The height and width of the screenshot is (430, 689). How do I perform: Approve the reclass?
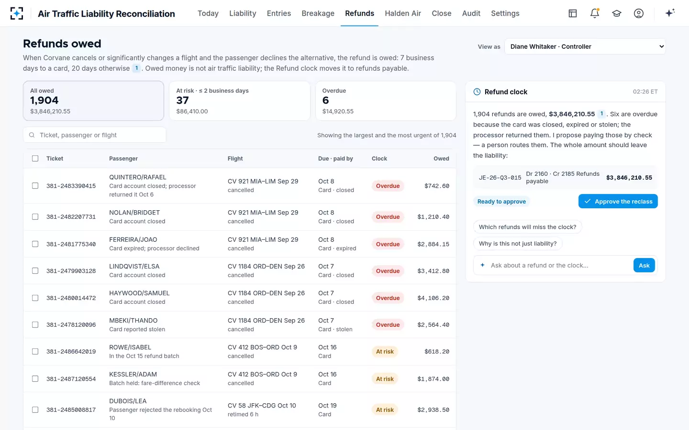point(618,201)
